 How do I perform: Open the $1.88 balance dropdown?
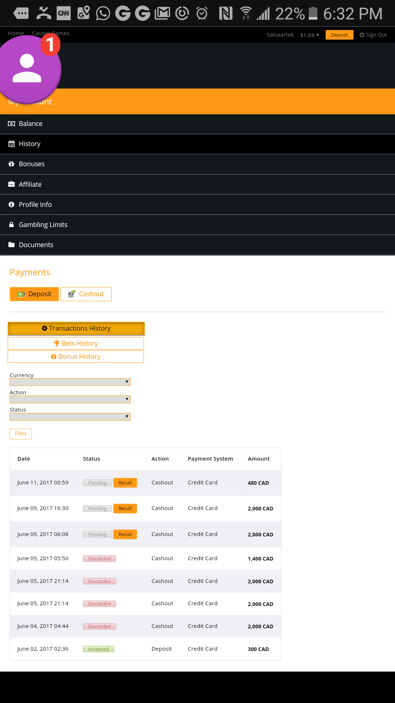click(x=309, y=35)
